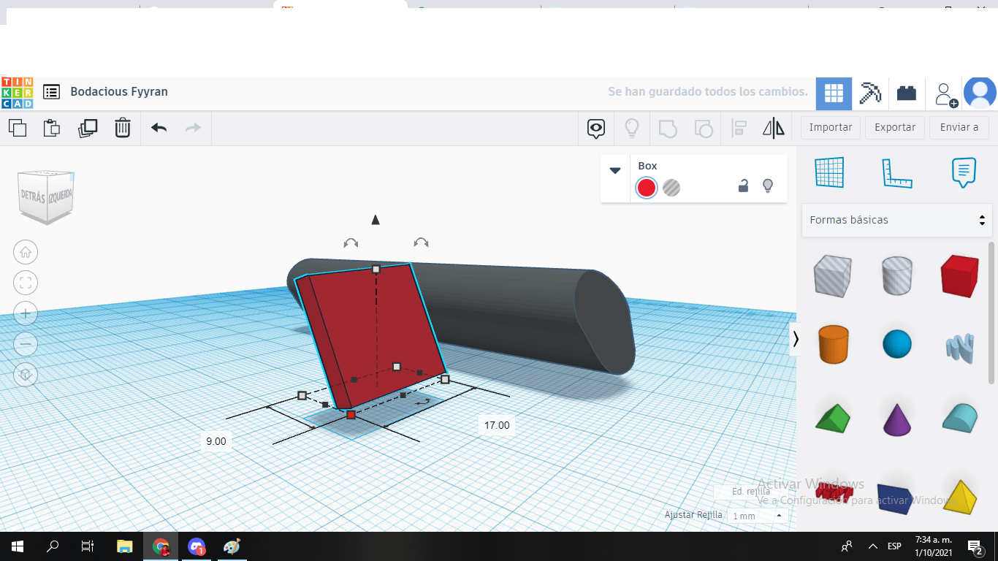
Task: Pick the purple Cone shape
Action: tap(896, 419)
